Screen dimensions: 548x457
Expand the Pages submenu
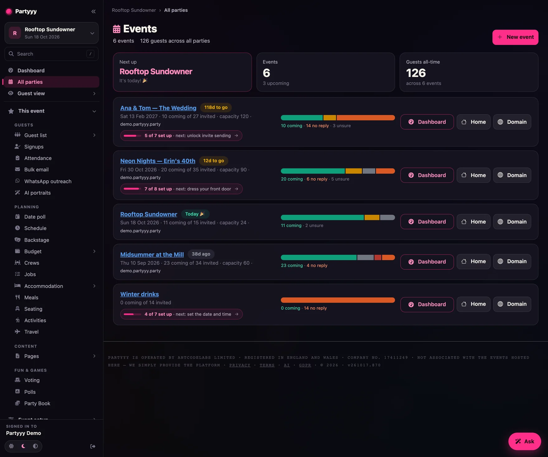(x=94, y=356)
